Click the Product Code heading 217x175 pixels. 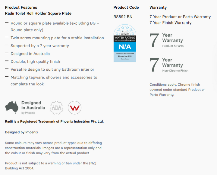[x=126, y=7]
